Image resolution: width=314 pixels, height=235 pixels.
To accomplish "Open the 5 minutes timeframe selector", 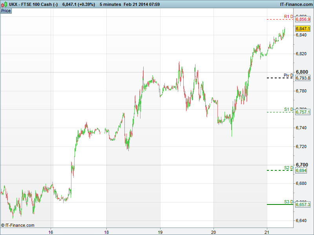I will 111,4.
